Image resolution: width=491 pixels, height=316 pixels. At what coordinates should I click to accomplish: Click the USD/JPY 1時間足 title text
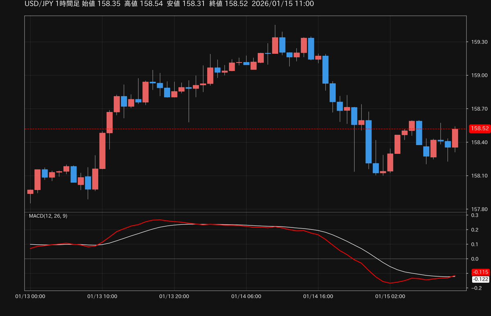52,4
